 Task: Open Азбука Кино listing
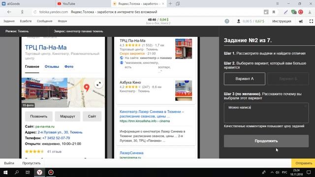(130, 83)
